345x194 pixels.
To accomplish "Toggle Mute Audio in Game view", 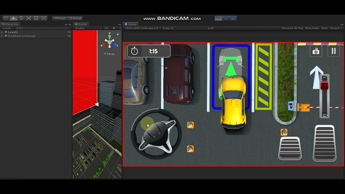I will [x=312, y=28].
